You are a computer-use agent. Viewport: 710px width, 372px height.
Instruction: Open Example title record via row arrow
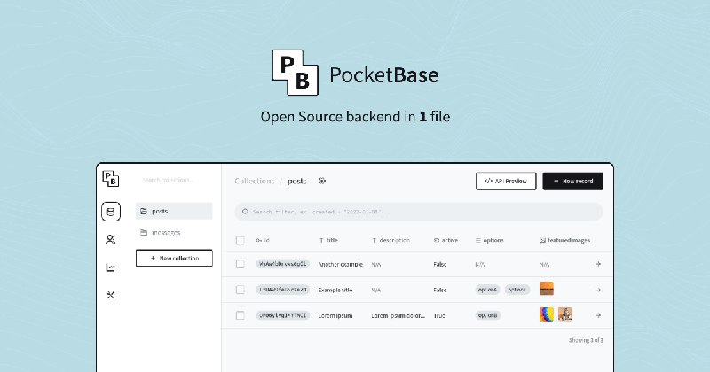click(598, 290)
